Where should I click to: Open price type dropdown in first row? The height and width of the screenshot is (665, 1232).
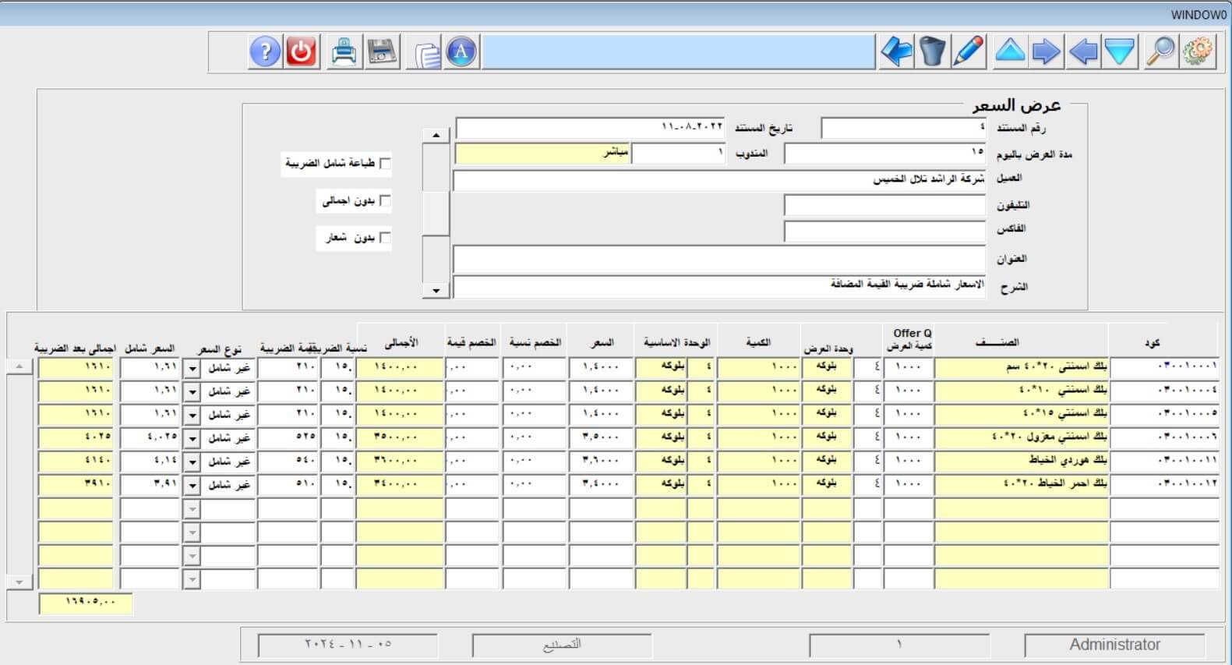192,370
